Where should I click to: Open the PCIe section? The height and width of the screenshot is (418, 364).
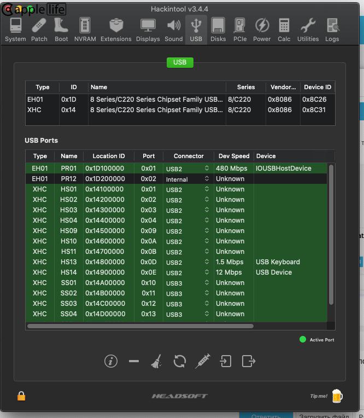pyautogui.click(x=240, y=30)
